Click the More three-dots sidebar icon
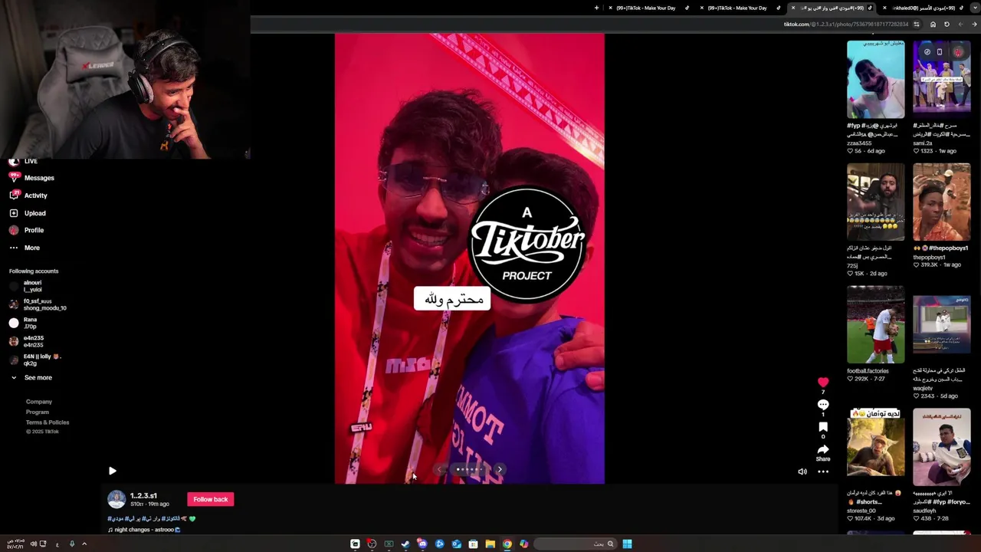Image resolution: width=981 pixels, height=552 pixels. [14, 248]
